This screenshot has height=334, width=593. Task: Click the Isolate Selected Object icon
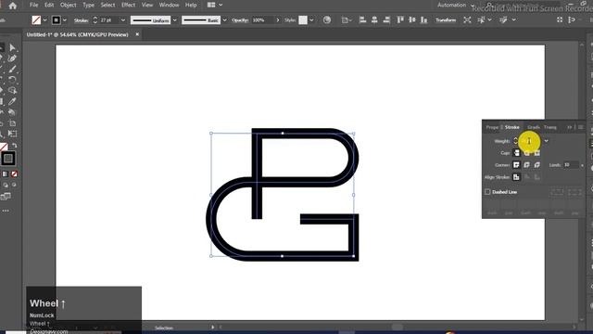pyautogui.click(x=467, y=19)
